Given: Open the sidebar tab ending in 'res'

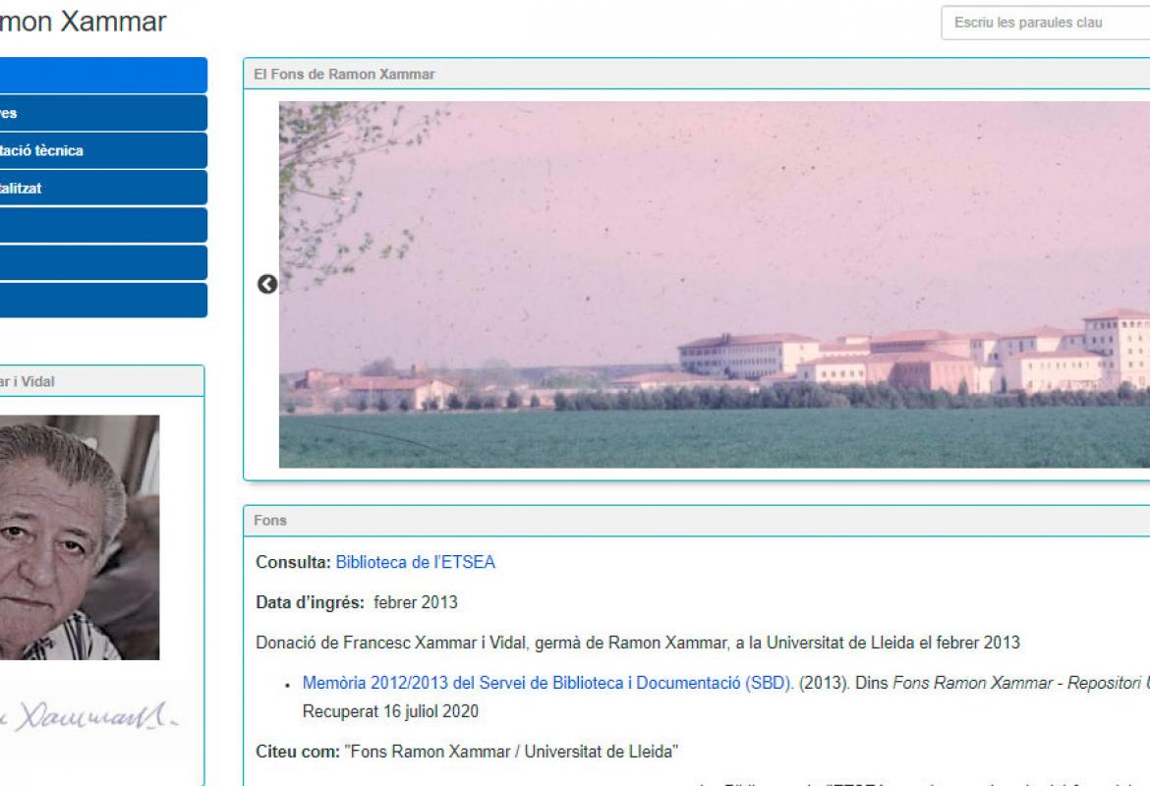Looking at the screenshot, I should pyautogui.click(x=102, y=113).
